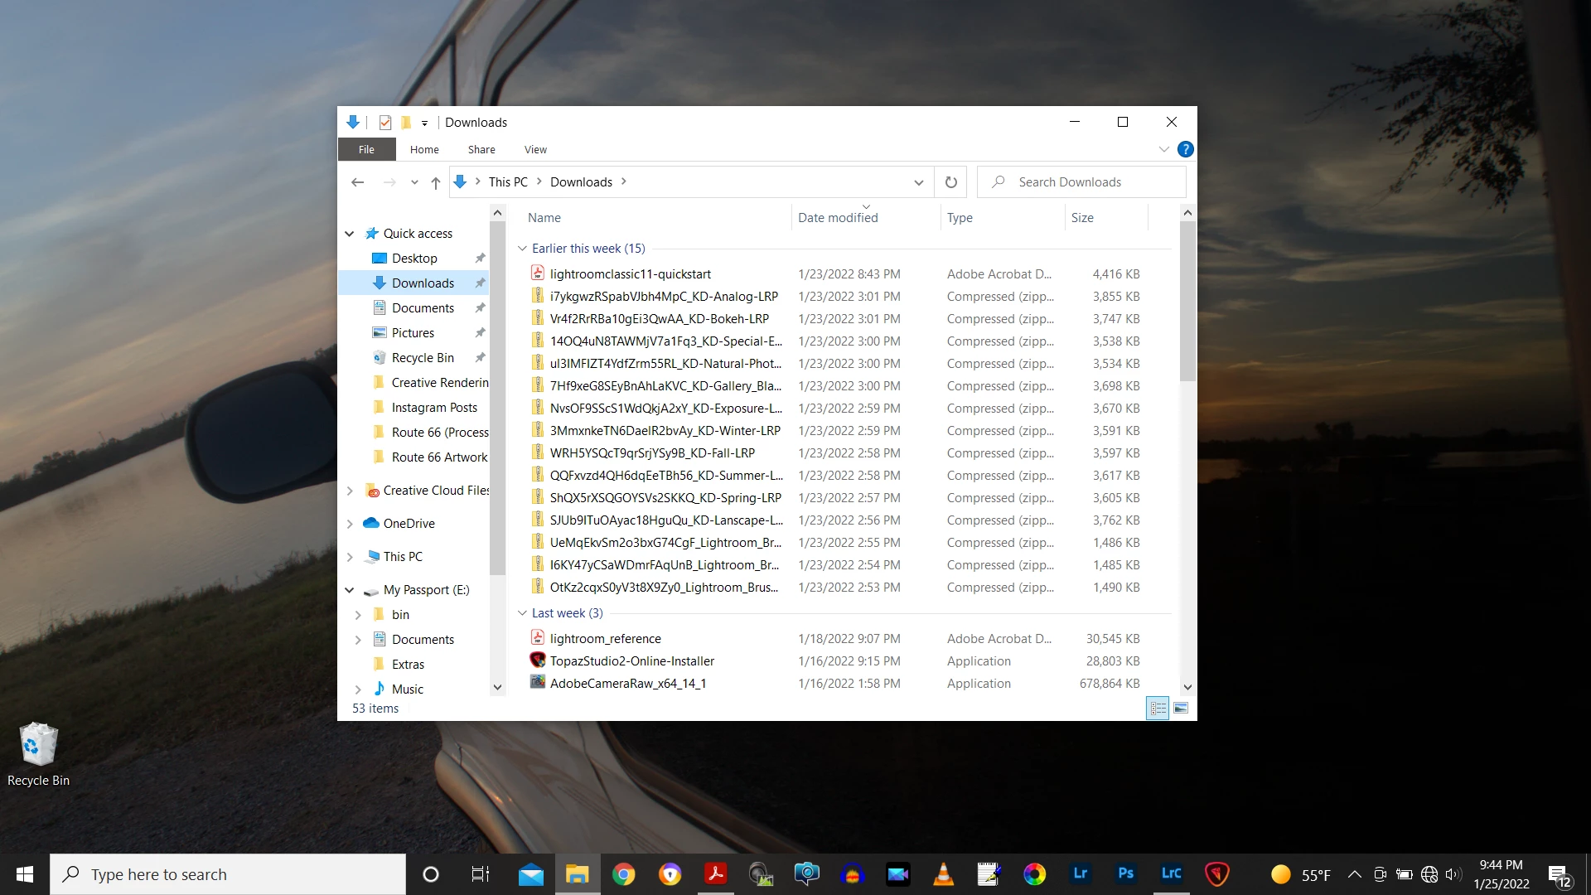Open the address bar history dropdown
This screenshot has height=895, width=1591.
pyautogui.click(x=918, y=182)
